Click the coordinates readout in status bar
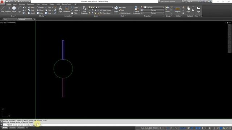Viewport: 232px width, 130px height. click(x=146, y=128)
